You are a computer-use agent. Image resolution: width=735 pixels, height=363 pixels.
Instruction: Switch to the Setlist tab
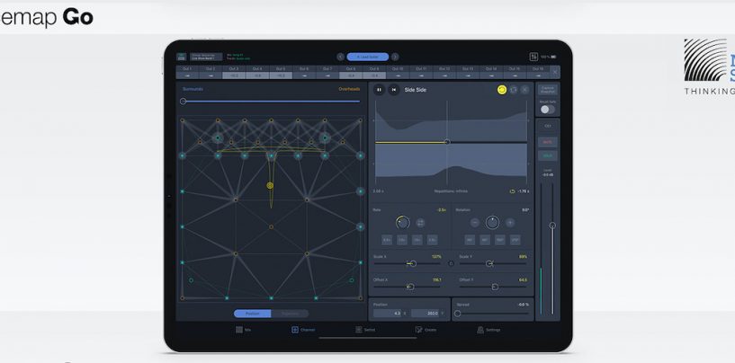click(x=365, y=330)
